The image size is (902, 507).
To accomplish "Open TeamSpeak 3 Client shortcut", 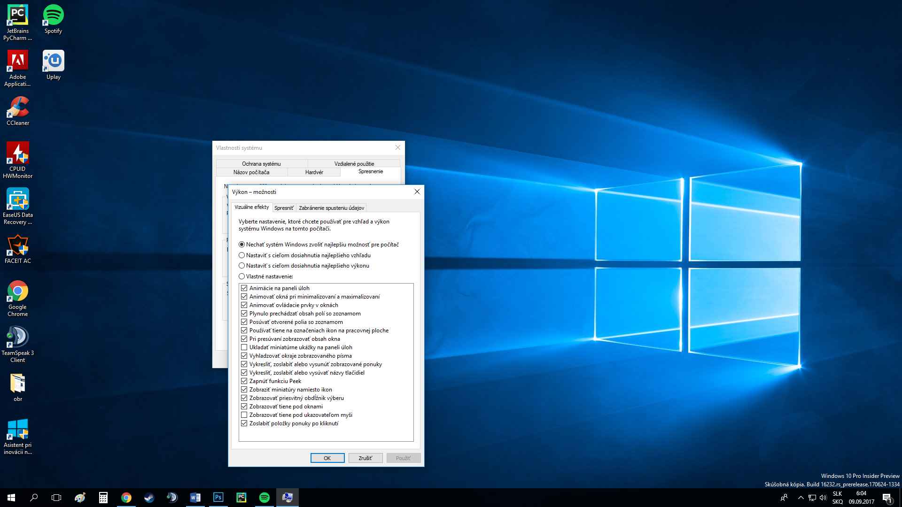I will (x=18, y=344).
